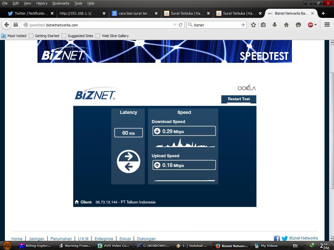Click the page vertical scrollbar thumb

331,130
